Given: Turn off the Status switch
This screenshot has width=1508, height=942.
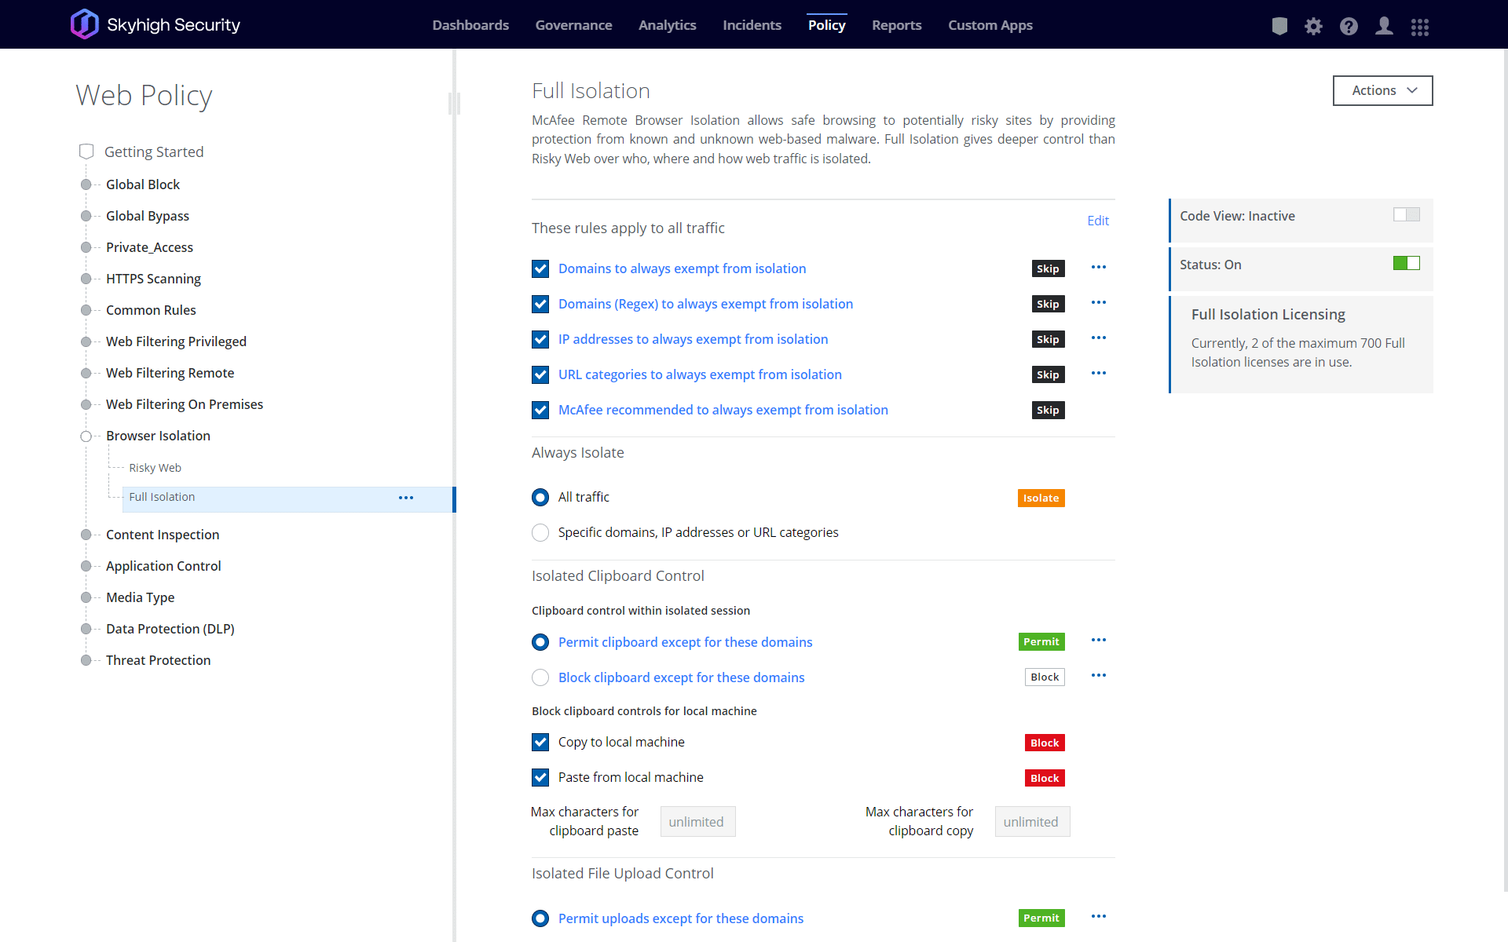Looking at the screenshot, I should click(x=1406, y=263).
